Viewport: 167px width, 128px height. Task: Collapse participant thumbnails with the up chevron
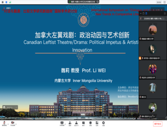[153, 24]
